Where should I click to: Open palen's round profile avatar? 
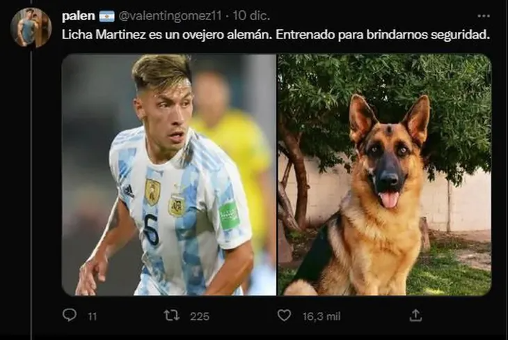31,28
